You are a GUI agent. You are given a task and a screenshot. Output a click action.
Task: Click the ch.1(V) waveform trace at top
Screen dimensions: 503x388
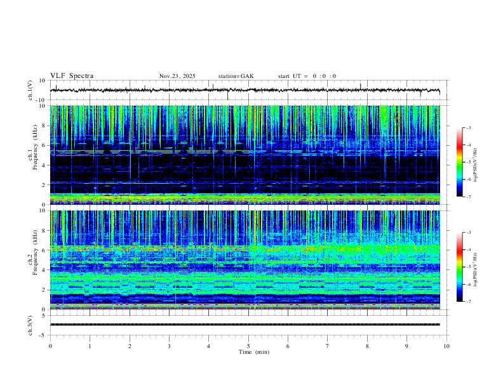coord(245,90)
